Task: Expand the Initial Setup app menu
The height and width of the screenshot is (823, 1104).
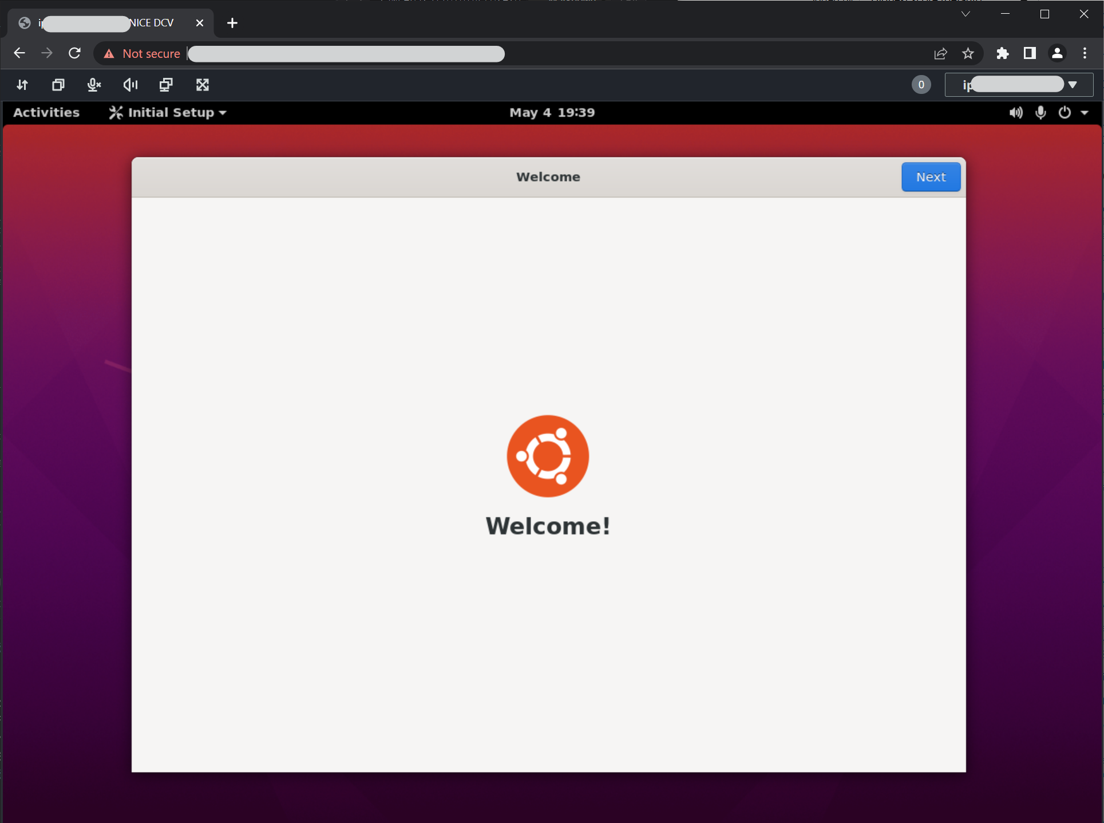Action: click(168, 112)
